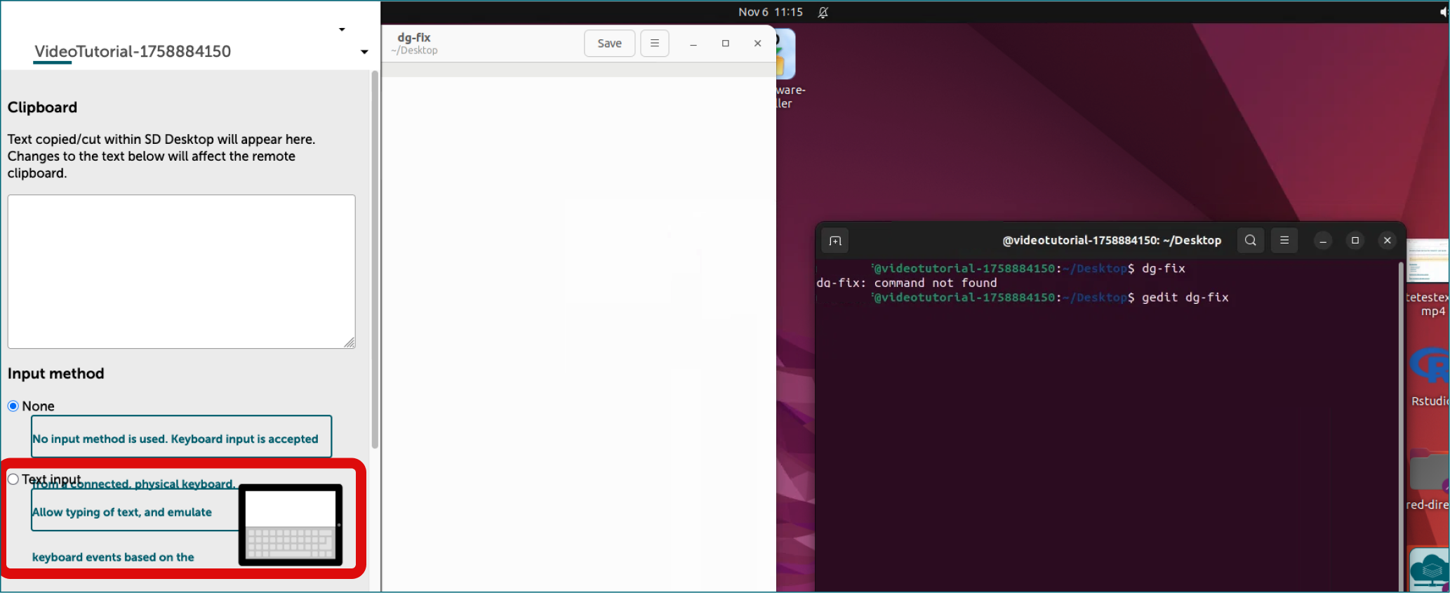Close the terminal window
1450x593 pixels.
tap(1387, 240)
